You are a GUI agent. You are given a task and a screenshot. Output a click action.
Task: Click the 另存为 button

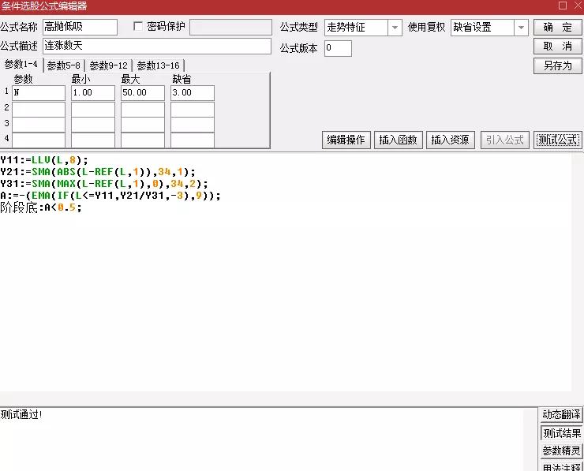[557, 66]
